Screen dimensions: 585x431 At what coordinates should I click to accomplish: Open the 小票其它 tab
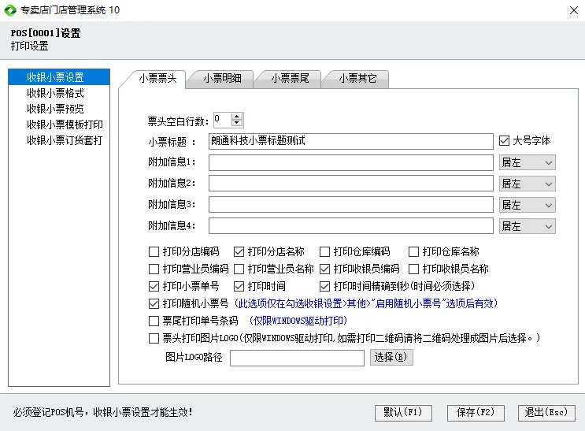pos(357,79)
